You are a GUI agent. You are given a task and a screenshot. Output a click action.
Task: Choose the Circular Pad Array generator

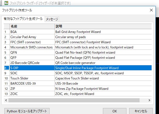click(x=78, y=37)
